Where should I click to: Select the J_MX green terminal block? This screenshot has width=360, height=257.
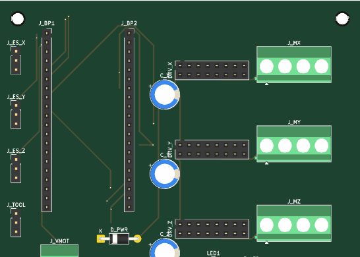294,65
